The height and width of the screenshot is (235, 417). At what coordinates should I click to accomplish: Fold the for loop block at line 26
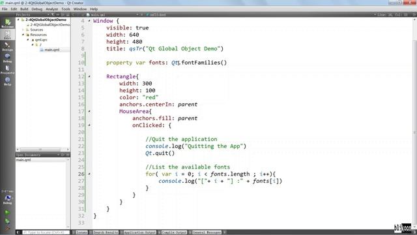click(89, 174)
